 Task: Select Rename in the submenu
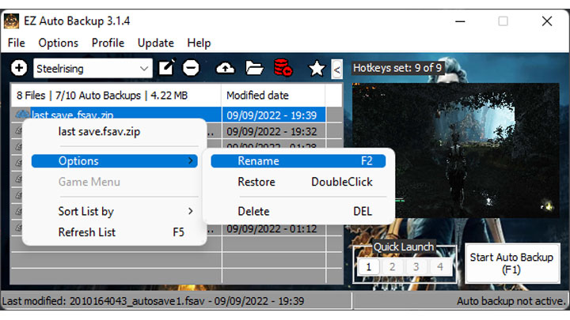(x=298, y=160)
